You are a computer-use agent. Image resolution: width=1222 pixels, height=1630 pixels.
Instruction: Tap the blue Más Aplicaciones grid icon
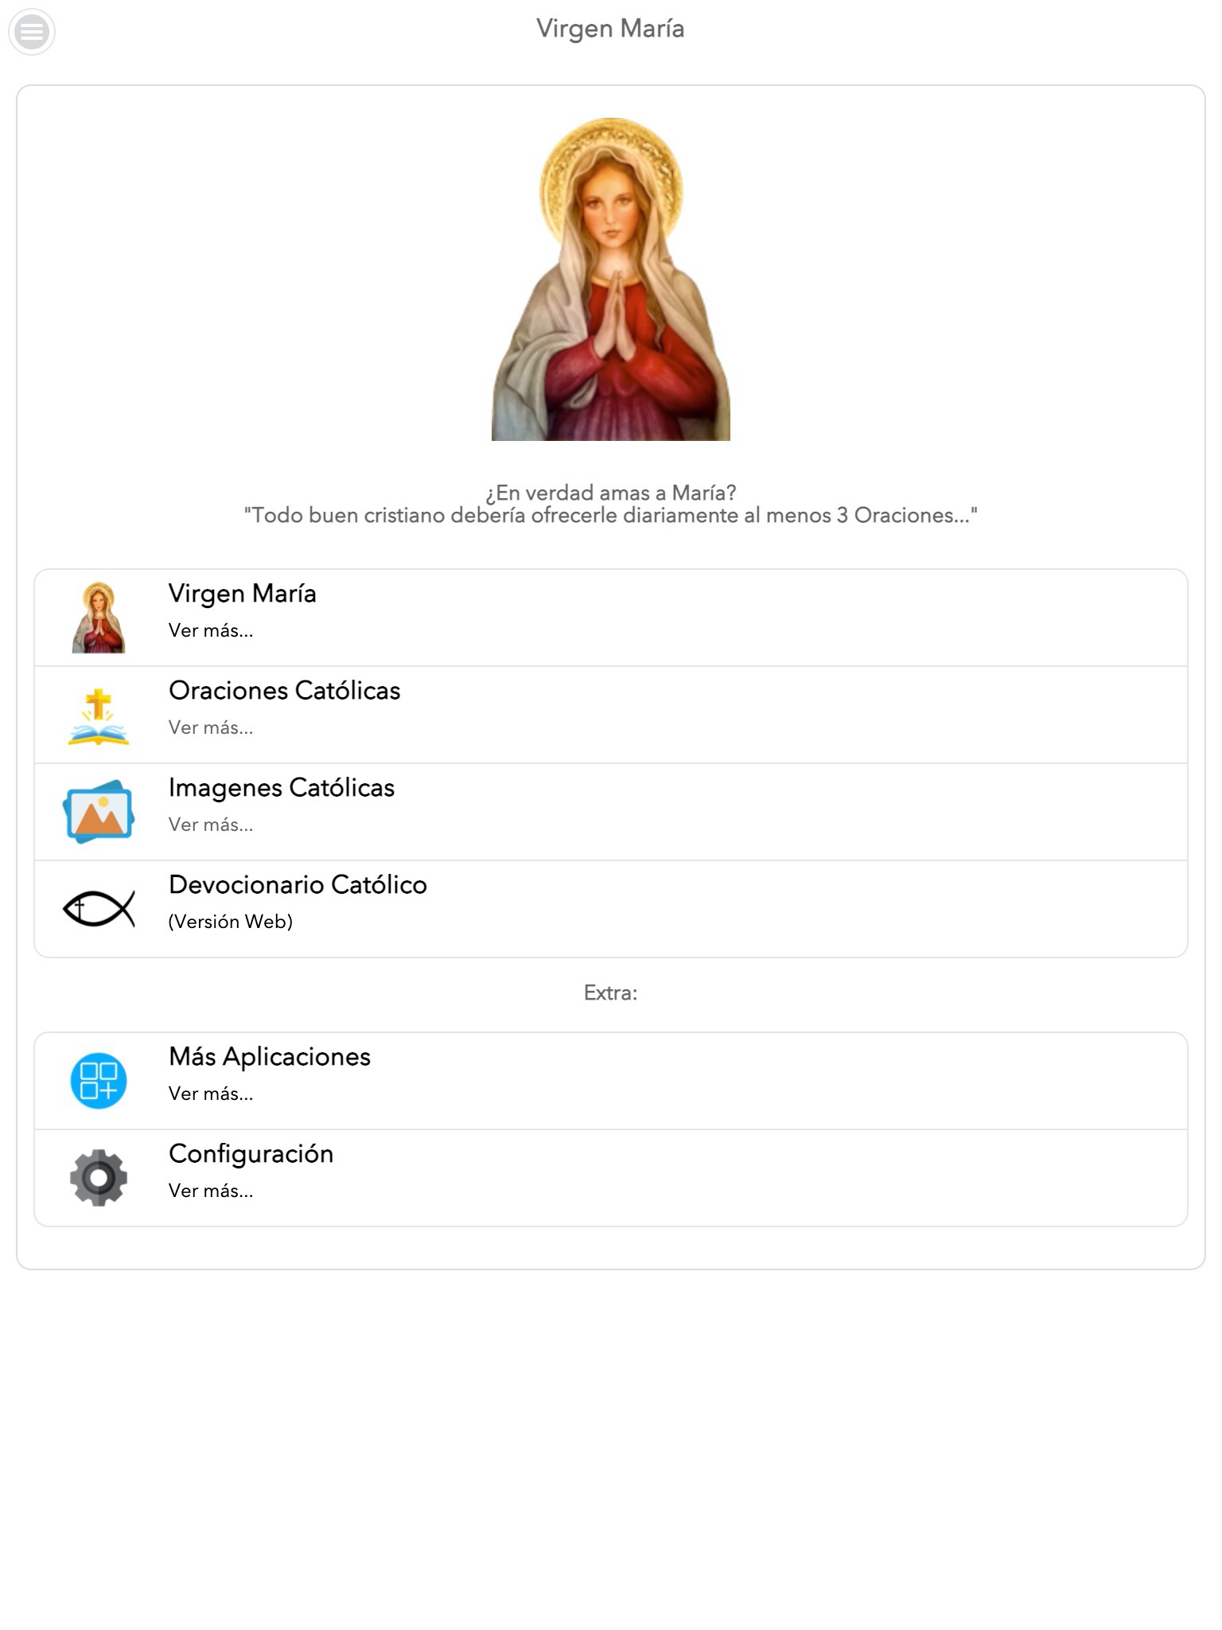[x=99, y=1080]
